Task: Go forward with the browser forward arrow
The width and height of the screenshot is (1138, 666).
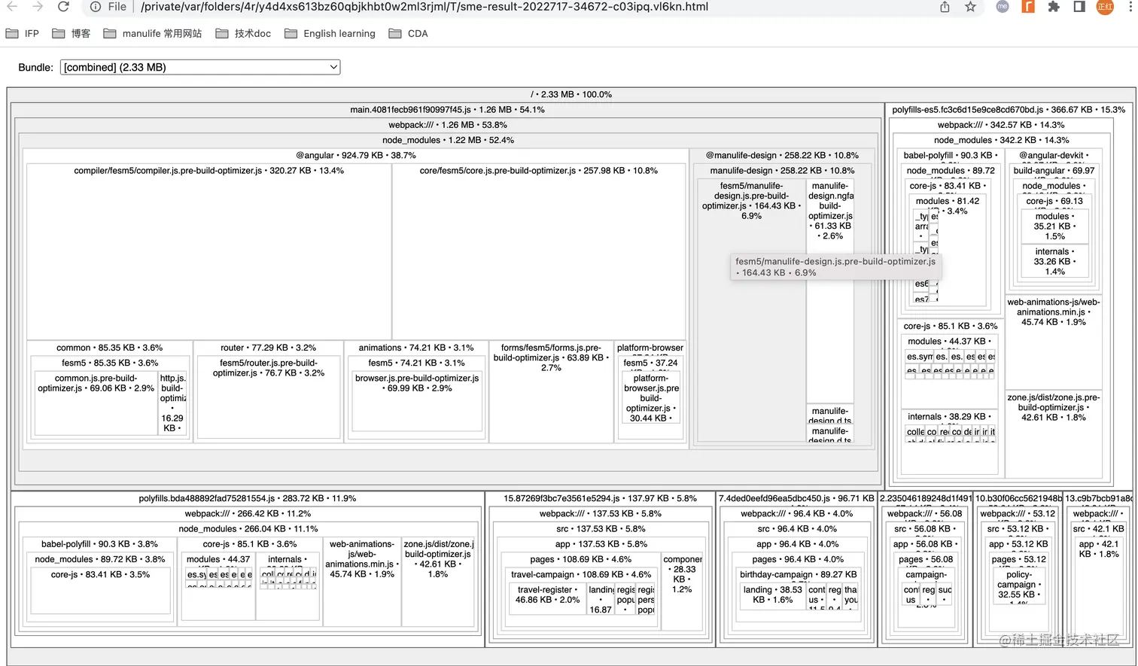Action: [38, 7]
